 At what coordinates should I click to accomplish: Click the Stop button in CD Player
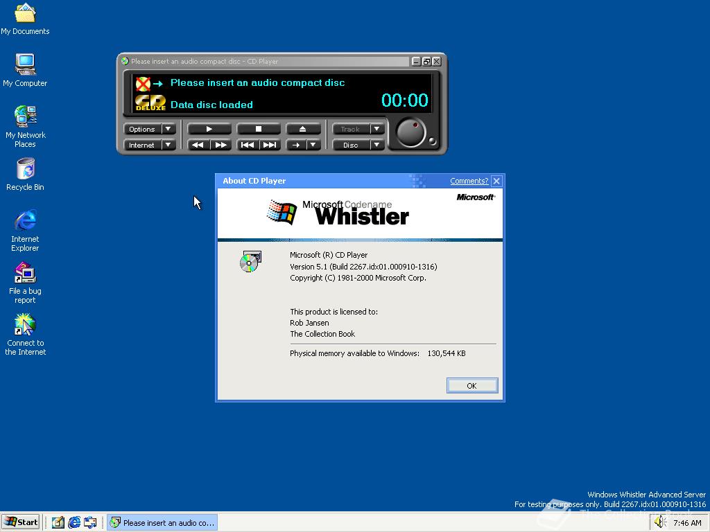point(258,129)
